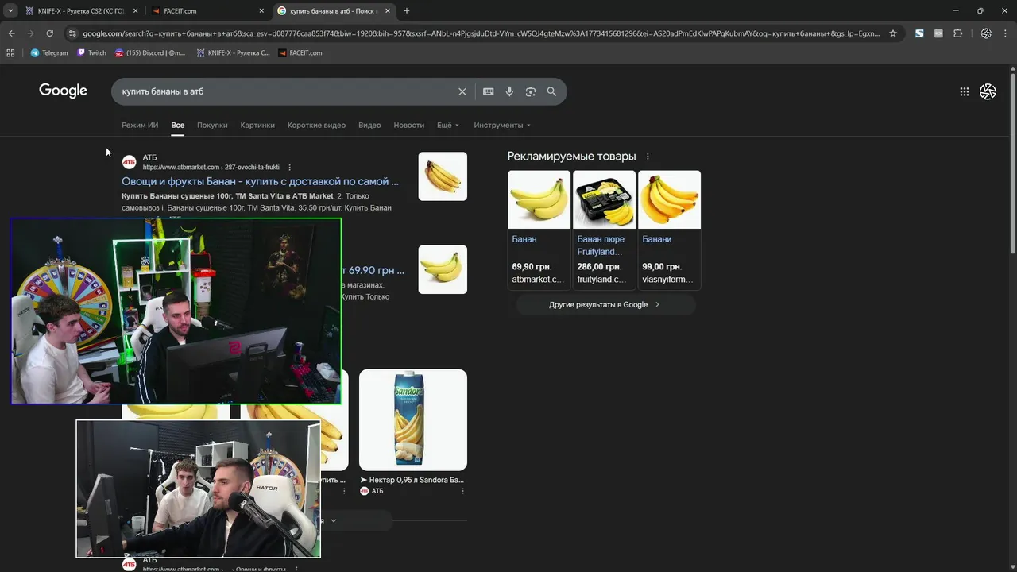Open the first result banana thumbnail

point(443,176)
